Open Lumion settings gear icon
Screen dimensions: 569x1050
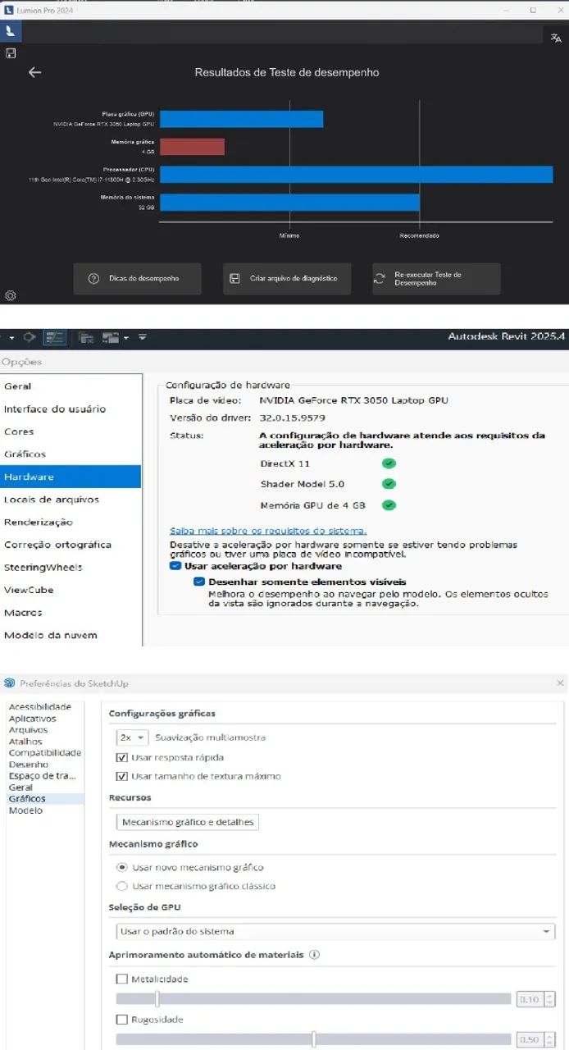click(x=11, y=295)
